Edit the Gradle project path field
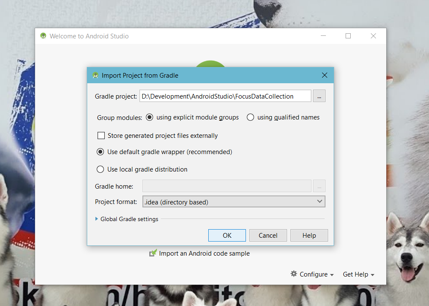 point(225,96)
